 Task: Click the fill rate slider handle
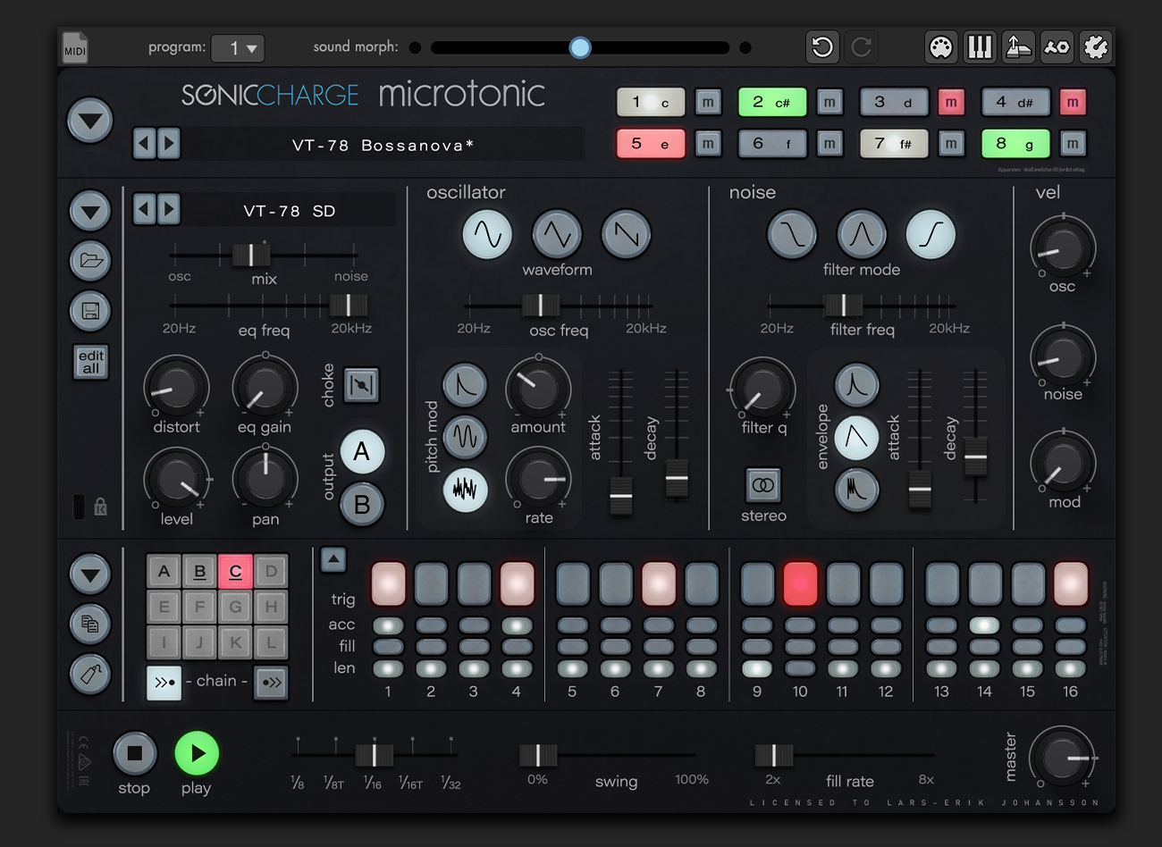[774, 756]
